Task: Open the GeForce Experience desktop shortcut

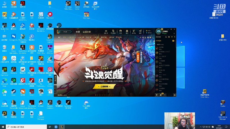Action: (4, 71)
